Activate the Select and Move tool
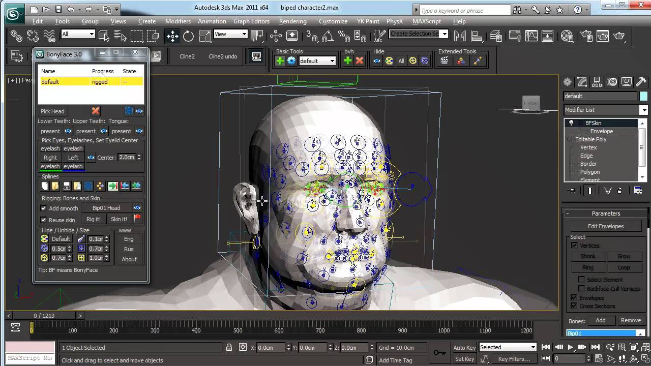The image size is (651, 366). (x=172, y=36)
